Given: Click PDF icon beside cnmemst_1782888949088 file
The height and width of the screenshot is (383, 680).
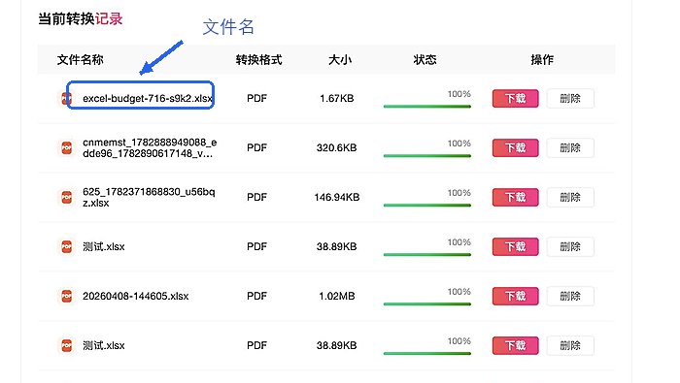Looking at the screenshot, I should click(66, 148).
